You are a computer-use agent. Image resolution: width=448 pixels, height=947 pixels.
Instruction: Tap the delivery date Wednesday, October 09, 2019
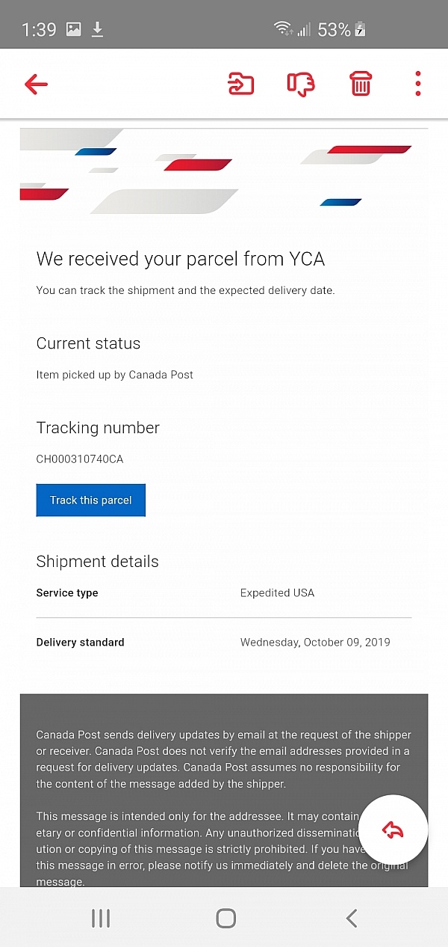coord(314,643)
